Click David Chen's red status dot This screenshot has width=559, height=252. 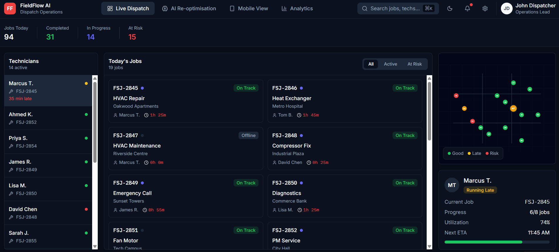tap(86, 209)
